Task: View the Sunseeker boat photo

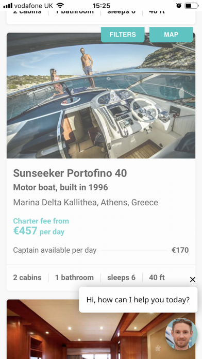Action: (101, 95)
